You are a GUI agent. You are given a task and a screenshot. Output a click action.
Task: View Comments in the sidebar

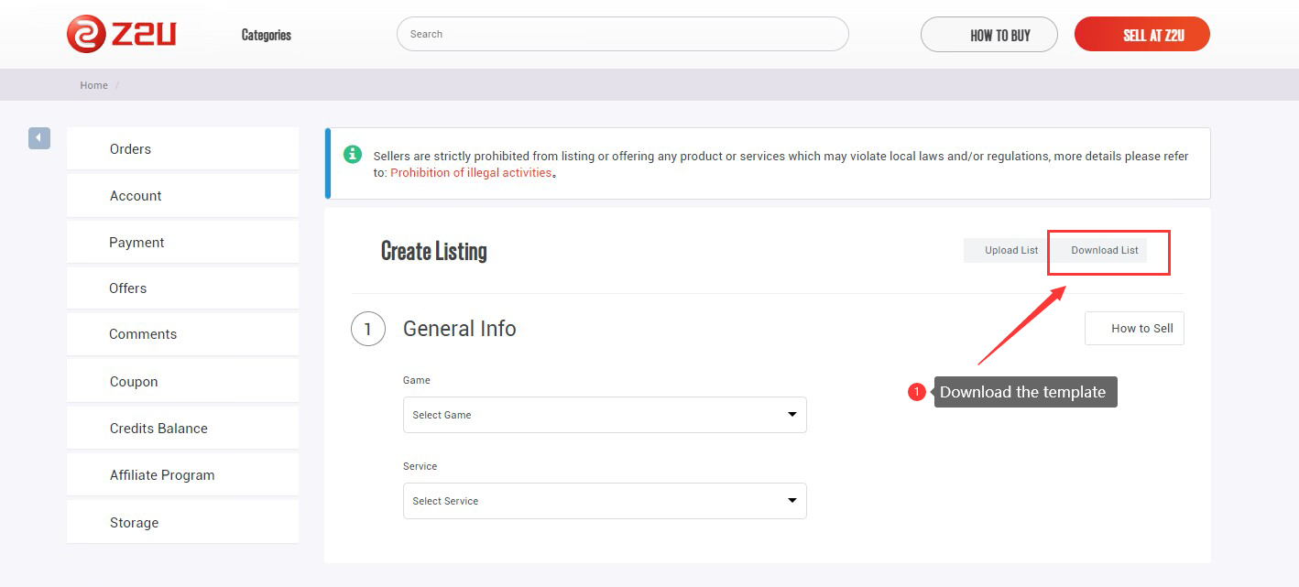point(143,334)
